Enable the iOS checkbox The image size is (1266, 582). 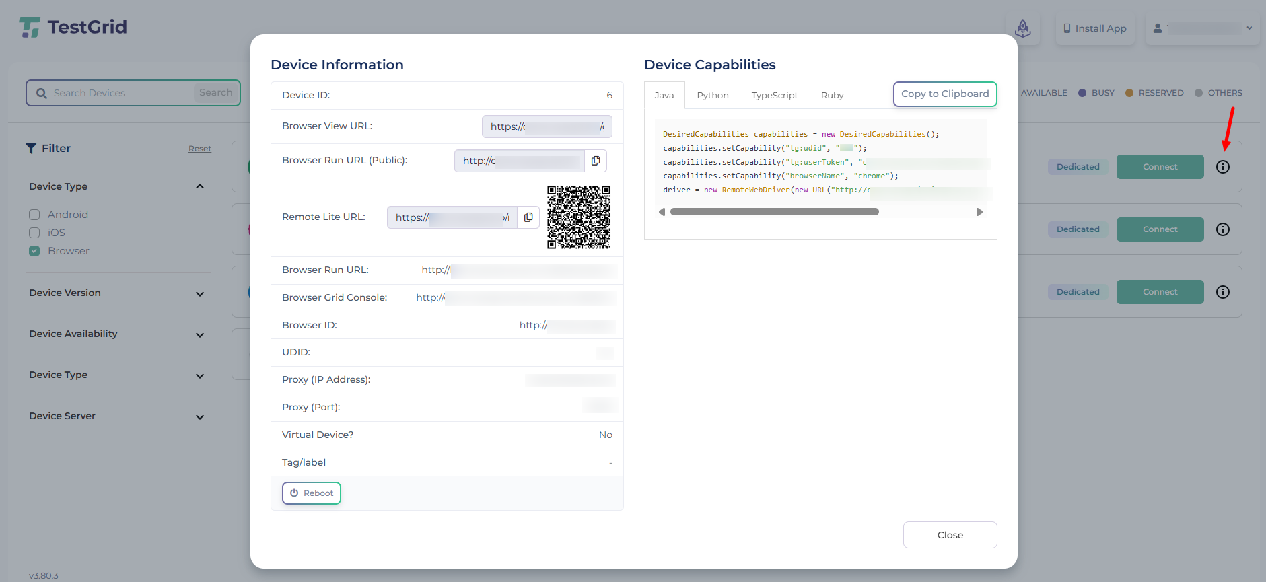coord(34,233)
